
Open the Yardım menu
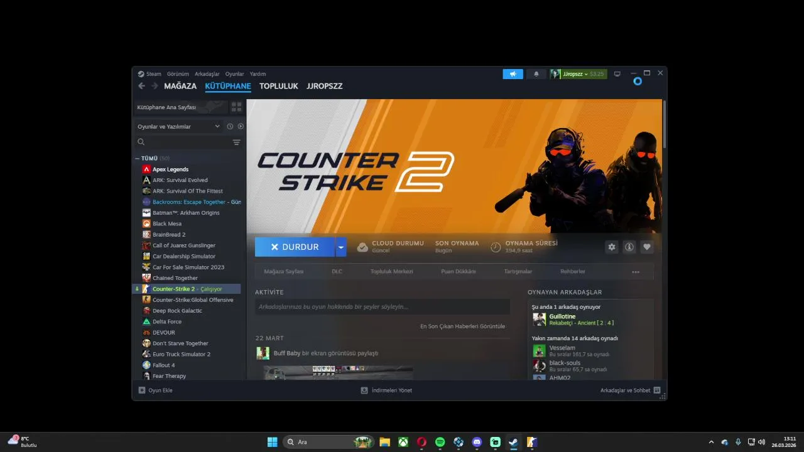[258, 74]
